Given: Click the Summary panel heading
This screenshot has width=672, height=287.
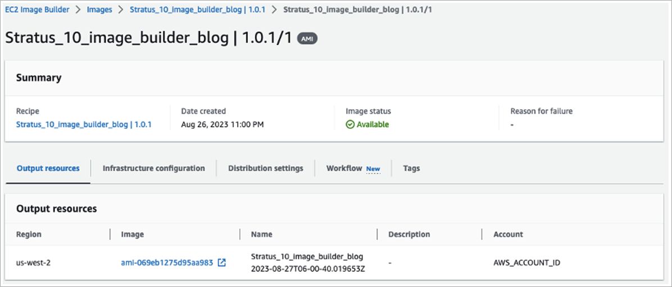Looking at the screenshot, I should [39, 78].
